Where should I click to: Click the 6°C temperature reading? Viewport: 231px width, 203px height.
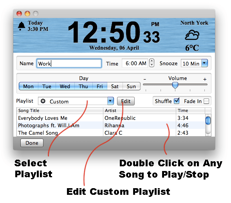(192, 48)
